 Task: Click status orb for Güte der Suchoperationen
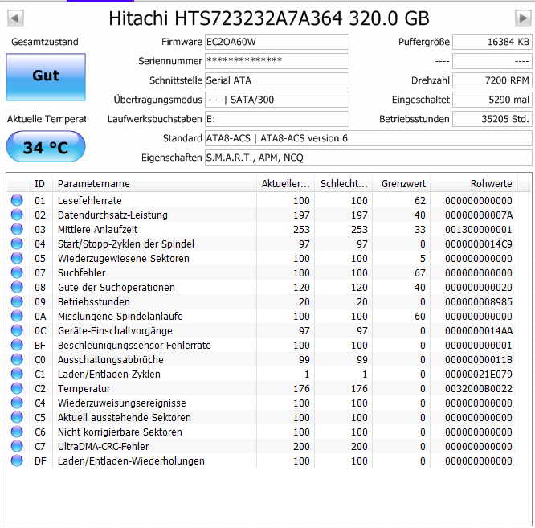click(17, 287)
